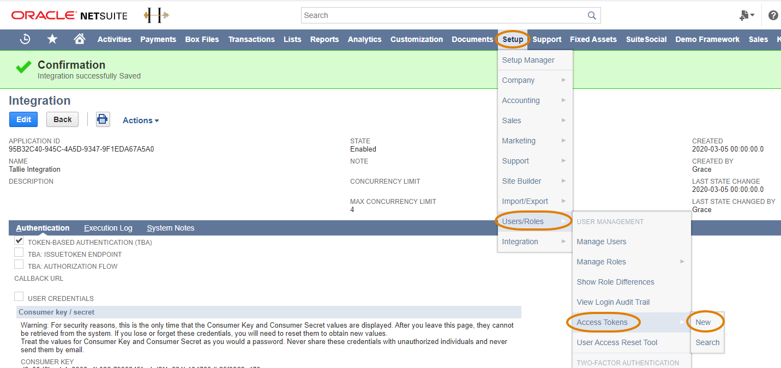Viewport: 781px width, 368px height.
Task: Open the Setup menu
Action: click(x=513, y=39)
